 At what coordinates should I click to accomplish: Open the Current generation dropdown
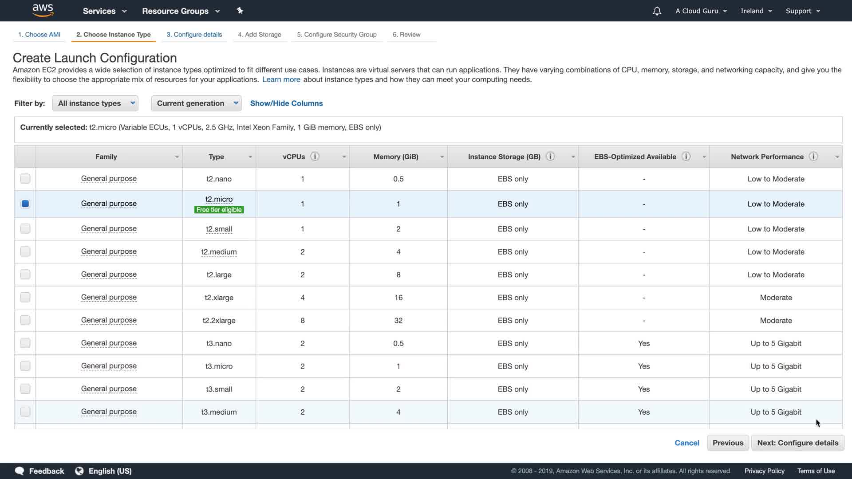pyautogui.click(x=196, y=103)
